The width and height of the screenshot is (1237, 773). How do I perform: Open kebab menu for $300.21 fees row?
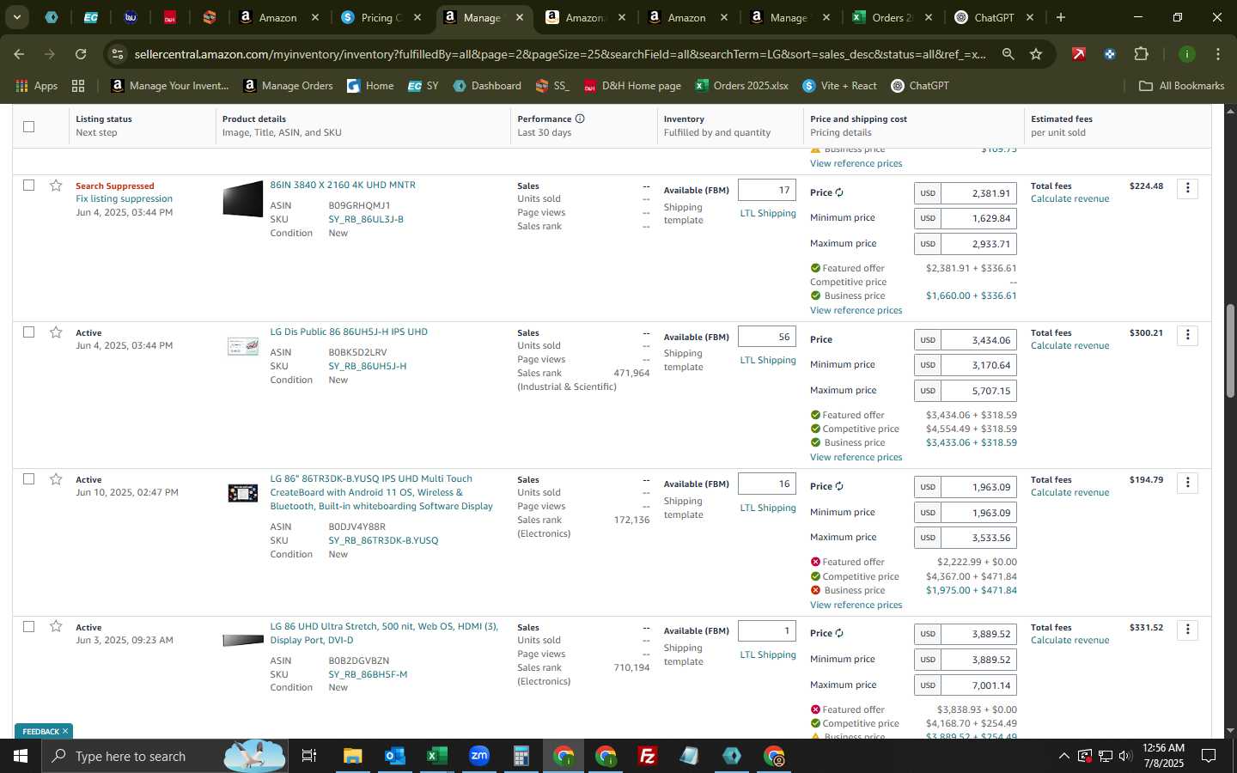click(1188, 335)
